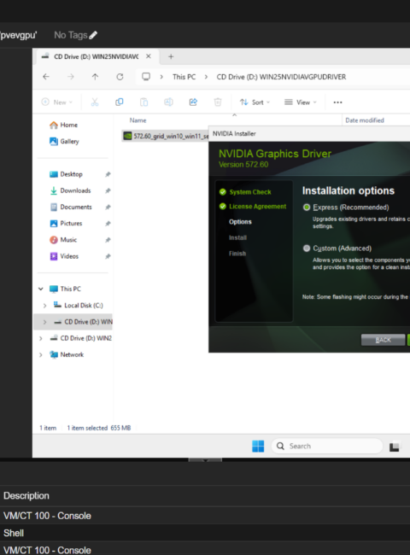Click the Description column header
410x555 pixels.
point(26,495)
